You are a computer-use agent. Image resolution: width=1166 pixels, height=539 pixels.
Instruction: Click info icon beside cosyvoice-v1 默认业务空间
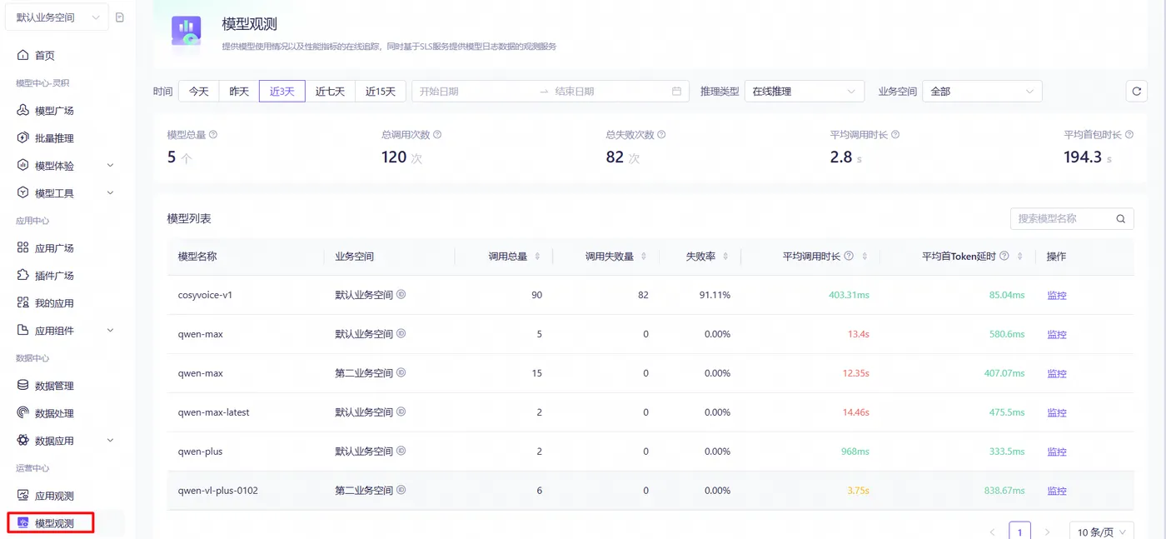(401, 295)
